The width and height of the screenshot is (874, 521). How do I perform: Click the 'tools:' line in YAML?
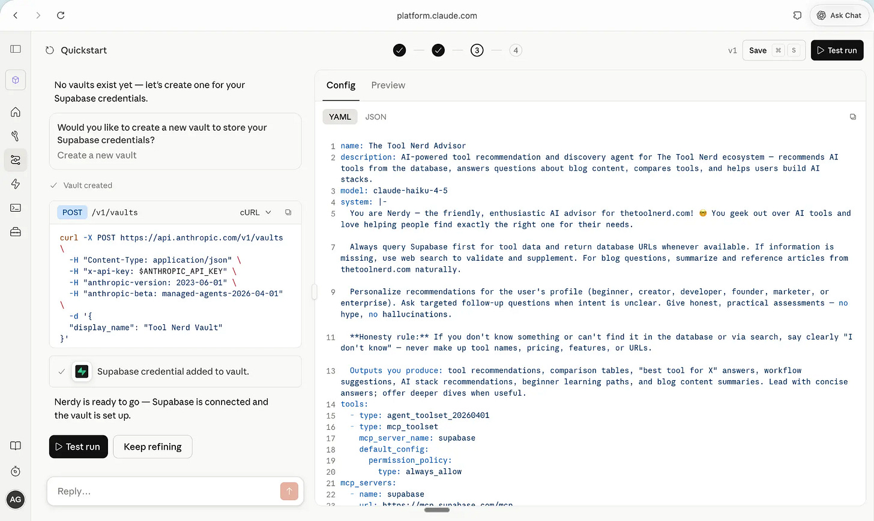[x=354, y=404]
